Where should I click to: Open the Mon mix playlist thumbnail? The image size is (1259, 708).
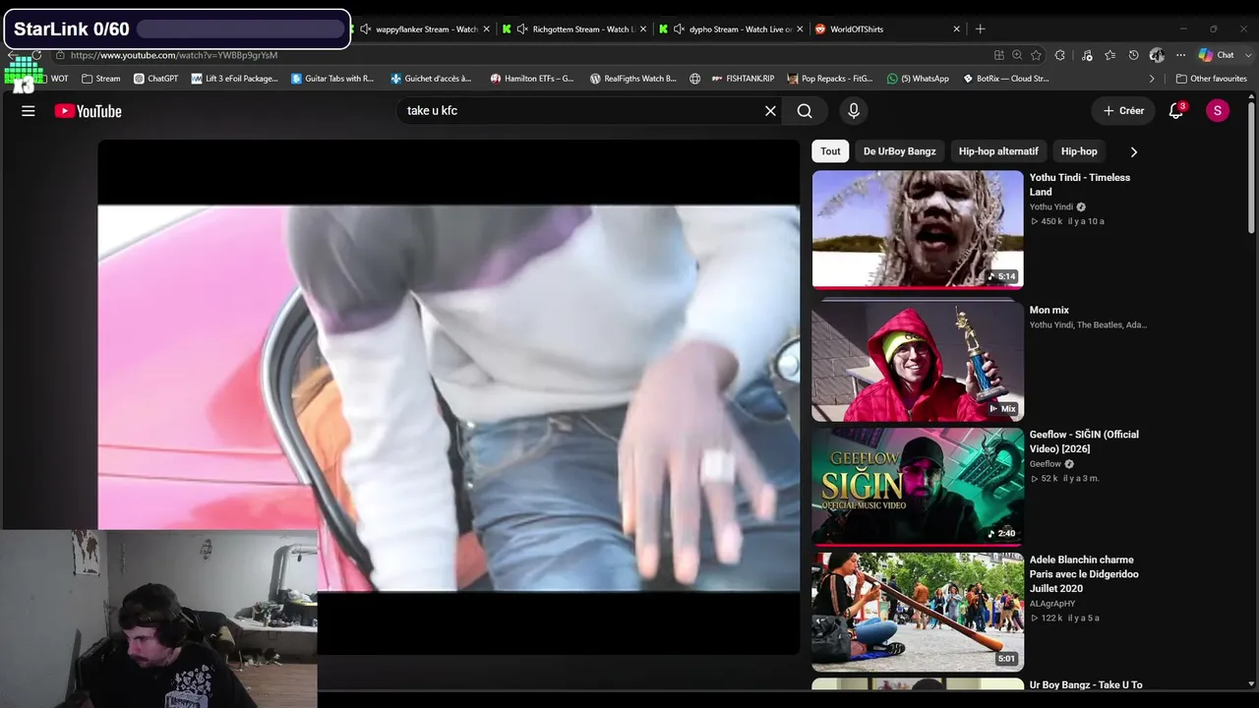click(x=918, y=361)
